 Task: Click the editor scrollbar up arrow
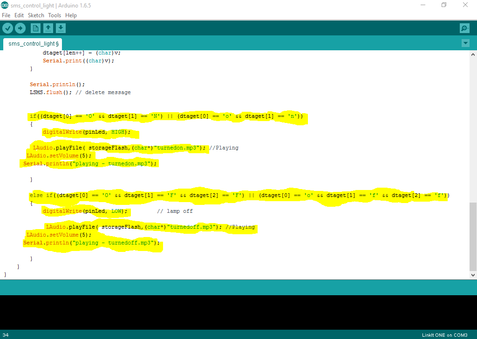click(x=473, y=55)
